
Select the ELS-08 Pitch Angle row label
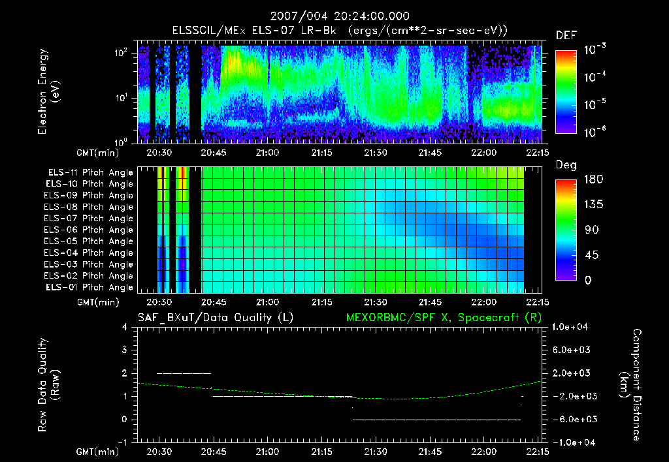pyautogui.click(x=89, y=207)
